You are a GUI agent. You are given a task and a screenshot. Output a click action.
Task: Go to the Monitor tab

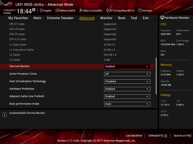click(106, 18)
